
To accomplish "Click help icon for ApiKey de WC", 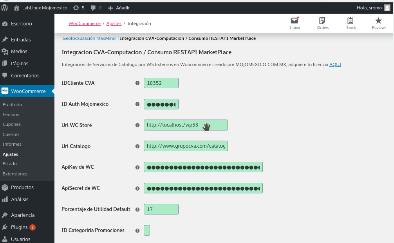I will tap(137, 167).
